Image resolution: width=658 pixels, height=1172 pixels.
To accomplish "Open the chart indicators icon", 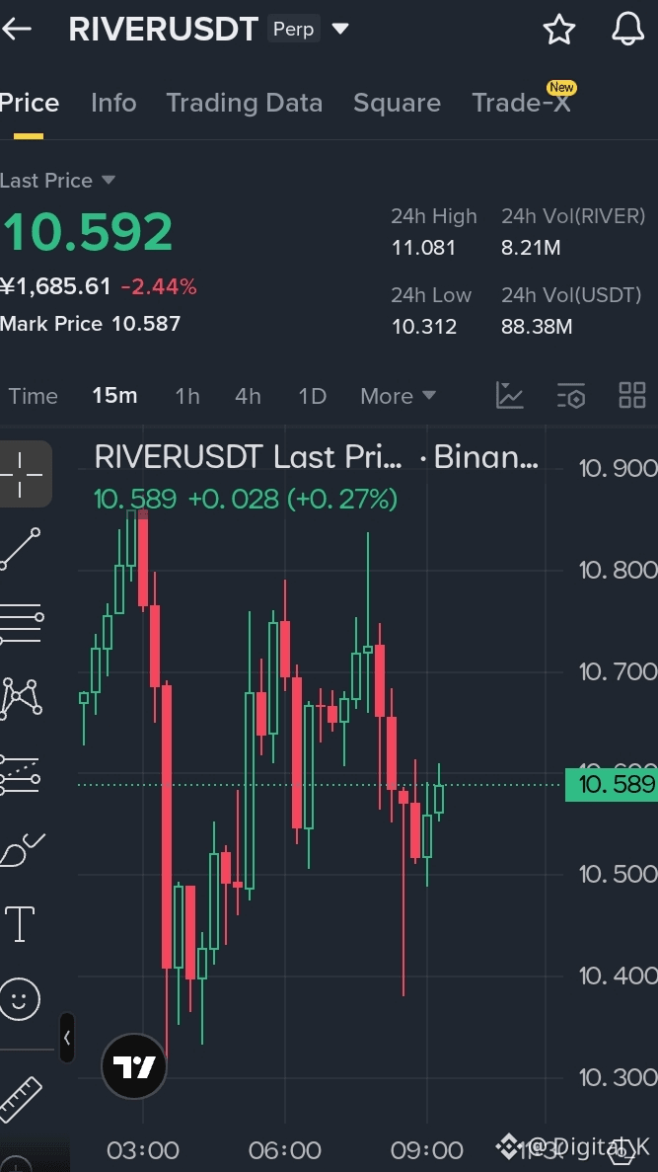I will coord(510,395).
